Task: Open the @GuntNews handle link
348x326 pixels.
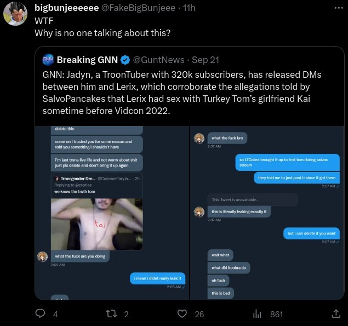Action: point(159,60)
